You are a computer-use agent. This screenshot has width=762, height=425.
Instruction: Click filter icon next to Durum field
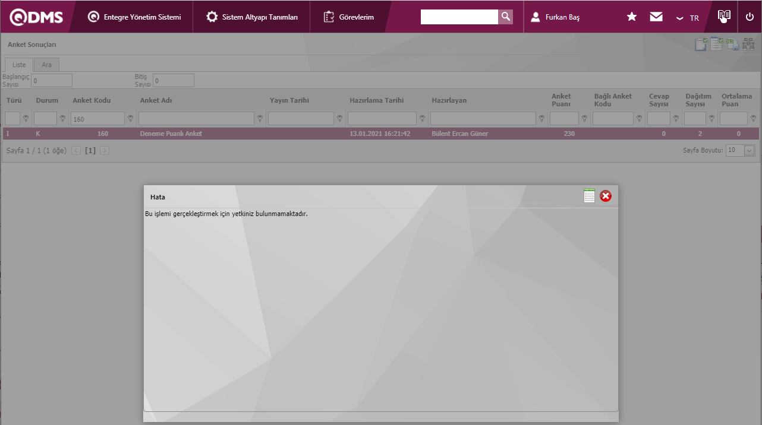coord(62,119)
